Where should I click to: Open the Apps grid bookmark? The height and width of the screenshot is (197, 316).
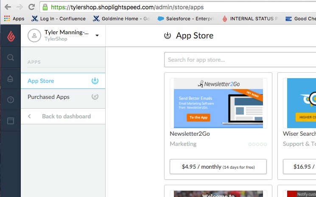click(14, 19)
